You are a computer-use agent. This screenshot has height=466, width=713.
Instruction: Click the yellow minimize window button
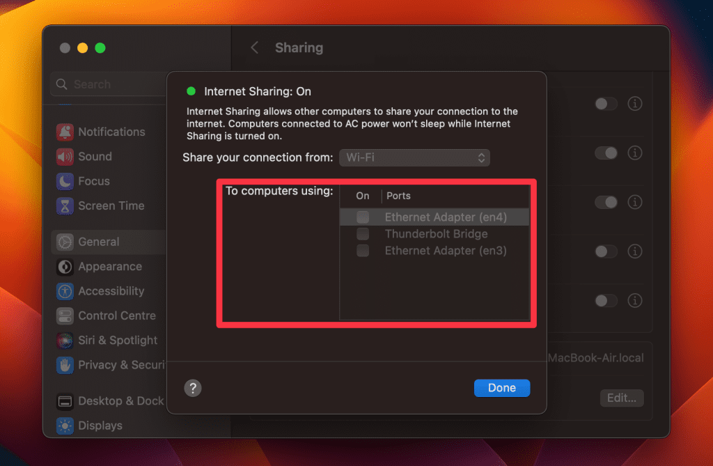82,48
